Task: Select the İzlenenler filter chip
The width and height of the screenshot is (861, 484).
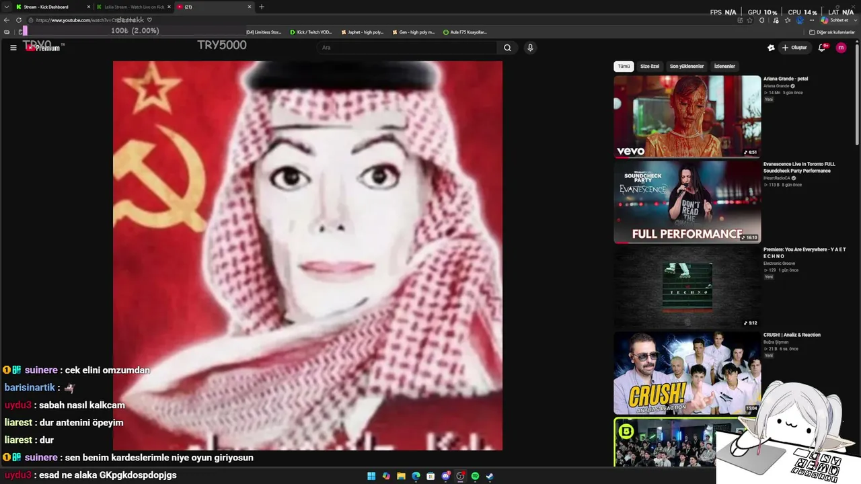Action: coord(724,67)
